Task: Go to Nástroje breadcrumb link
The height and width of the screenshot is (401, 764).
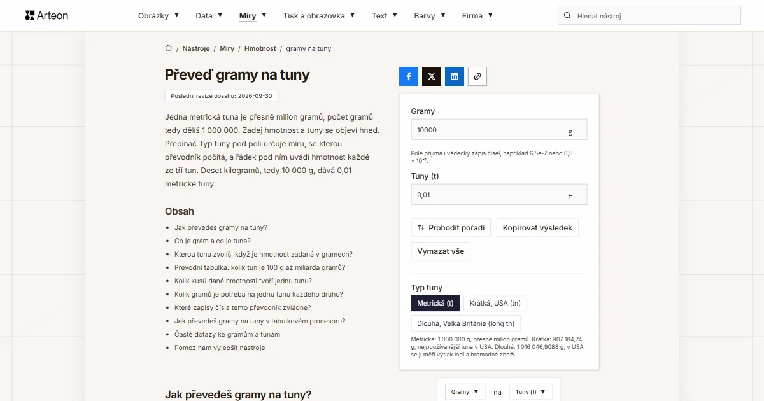Action: (x=196, y=48)
